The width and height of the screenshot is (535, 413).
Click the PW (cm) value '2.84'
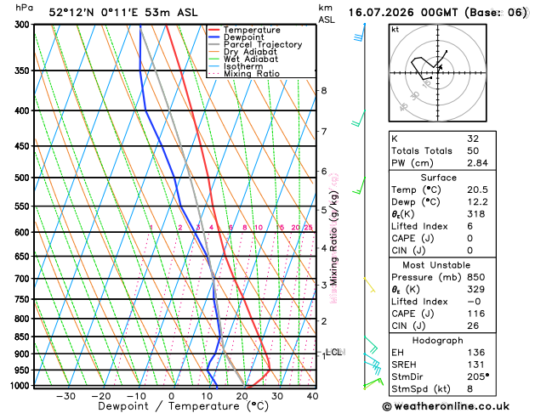(477, 163)
